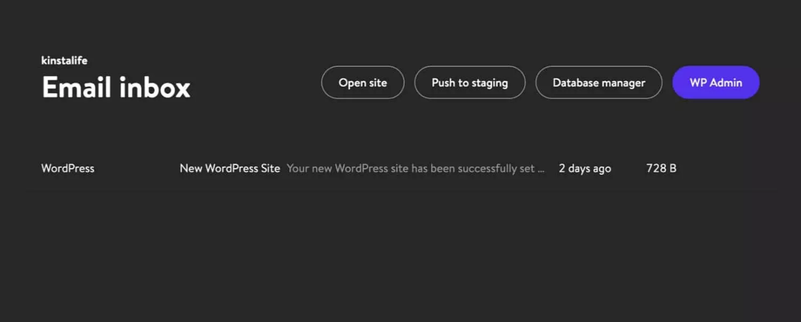Click 'successfully' in the email preview text

point(489,168)
